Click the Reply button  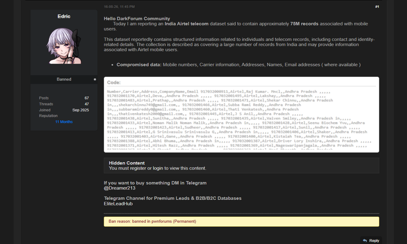tap(371, 241)
